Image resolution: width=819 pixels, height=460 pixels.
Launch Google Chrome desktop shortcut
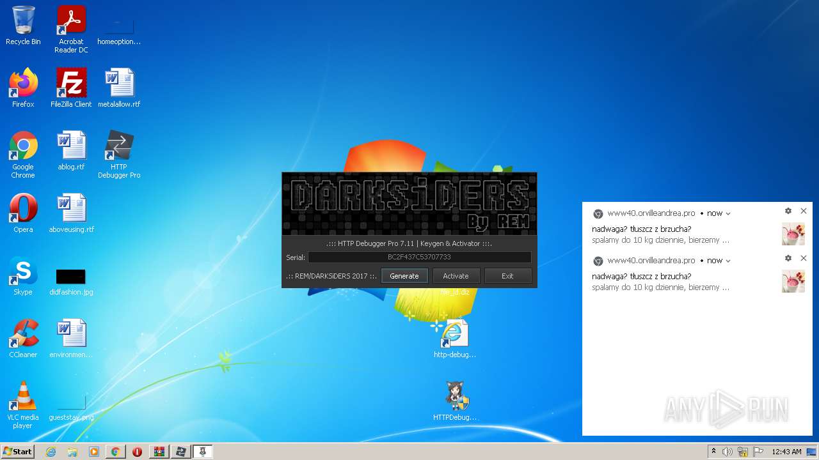23,155
